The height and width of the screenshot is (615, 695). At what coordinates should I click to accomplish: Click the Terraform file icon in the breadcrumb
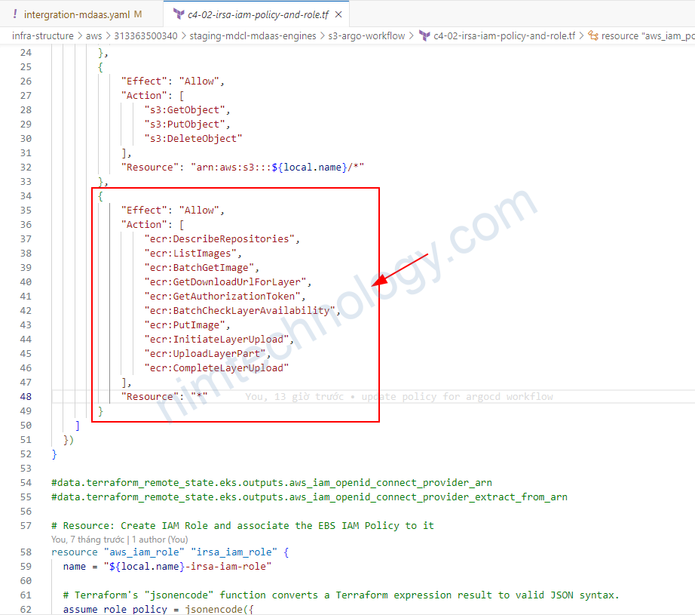[x=424, y=35]
